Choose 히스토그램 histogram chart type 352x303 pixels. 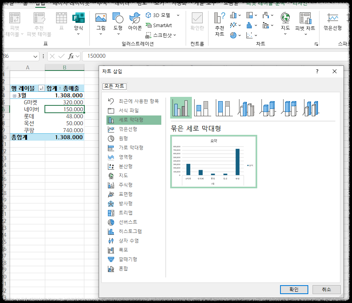(x=134, y=231)
